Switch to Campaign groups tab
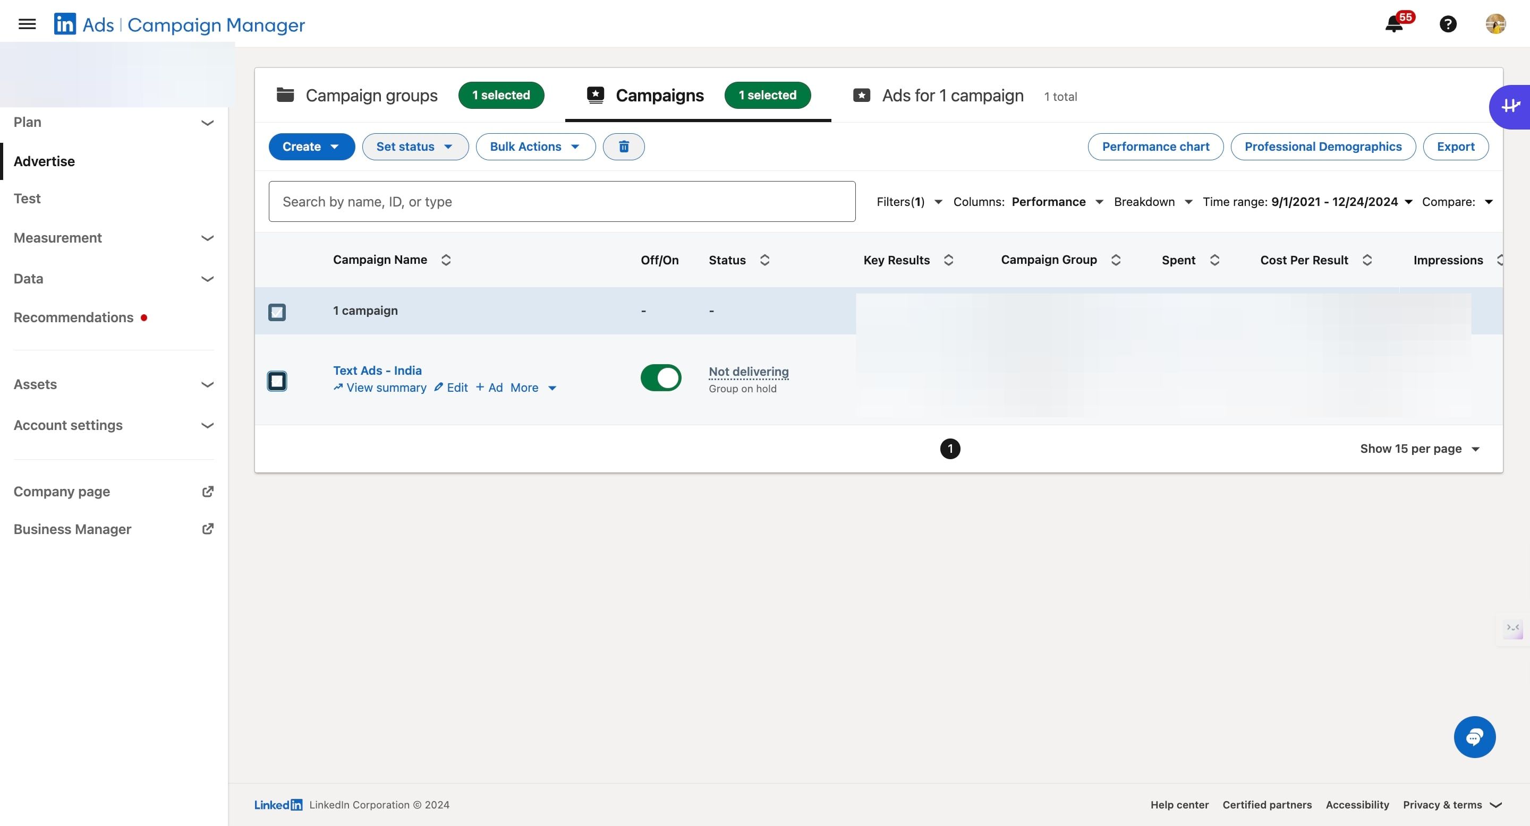This screenshot has height=826, width=1530. tap(371, 96)
